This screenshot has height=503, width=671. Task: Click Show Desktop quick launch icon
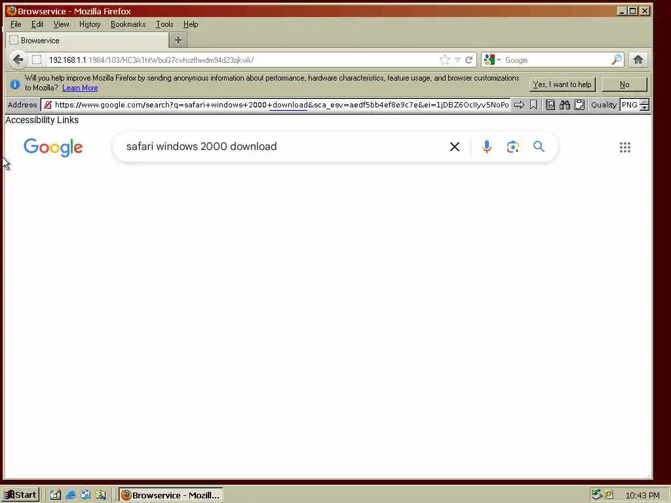click(x=56, y=495)
